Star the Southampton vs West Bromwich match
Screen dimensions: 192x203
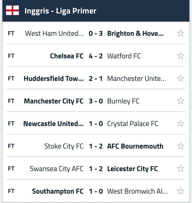point(180,191)
